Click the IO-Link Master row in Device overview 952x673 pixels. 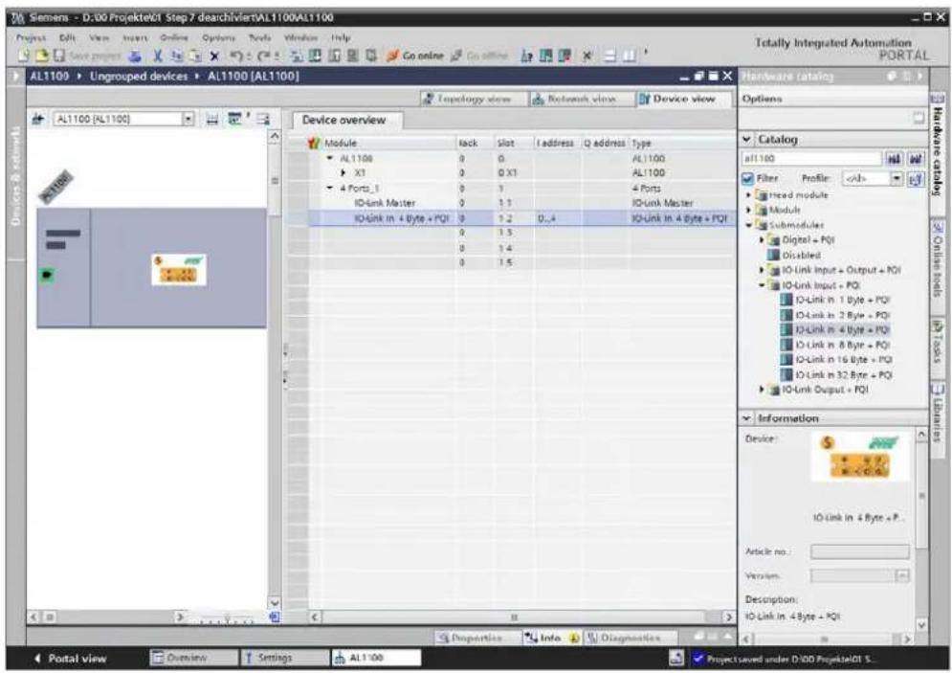coord(520,204)
